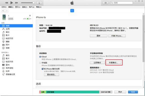Click the 文稿与数据 storage bar segment
145x96 pixels.
(72, 92)
